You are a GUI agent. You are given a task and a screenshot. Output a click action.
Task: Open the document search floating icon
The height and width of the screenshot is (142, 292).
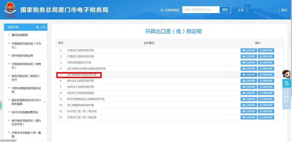(x=287, y=83)
